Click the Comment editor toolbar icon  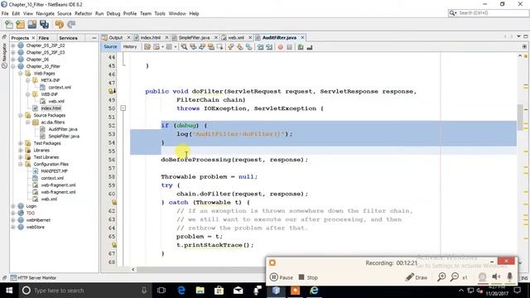click(301, 47)
